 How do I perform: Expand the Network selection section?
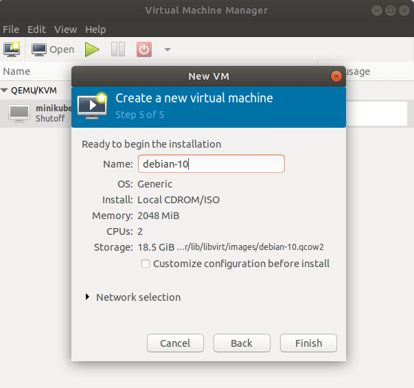tap(87, 297)
